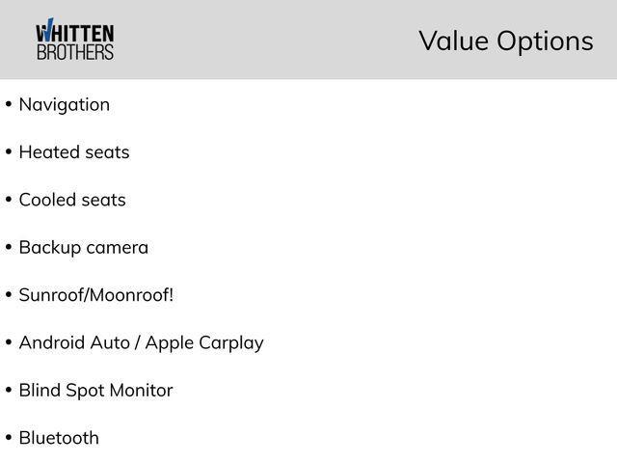The width and height of the screenshot is (617, 463).
Task: Click the bullet dot beside Heated seats
Action: [x=8, y=152]
